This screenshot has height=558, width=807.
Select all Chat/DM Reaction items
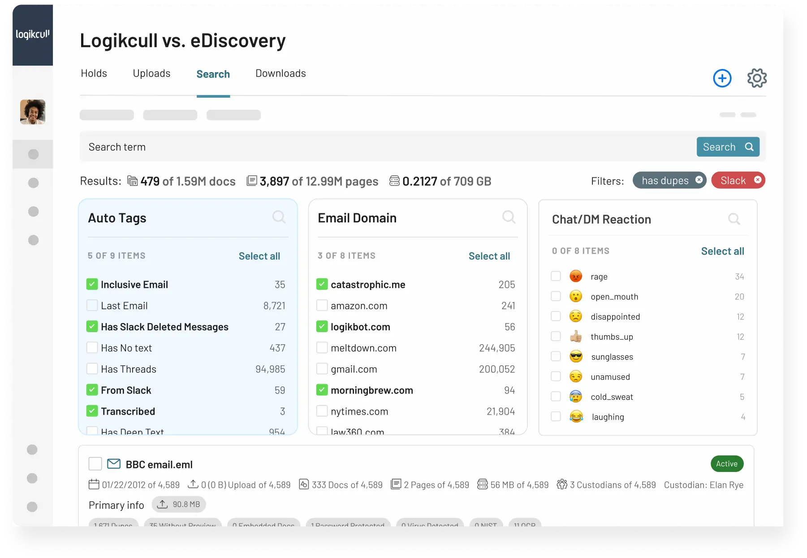pos(722,251)
